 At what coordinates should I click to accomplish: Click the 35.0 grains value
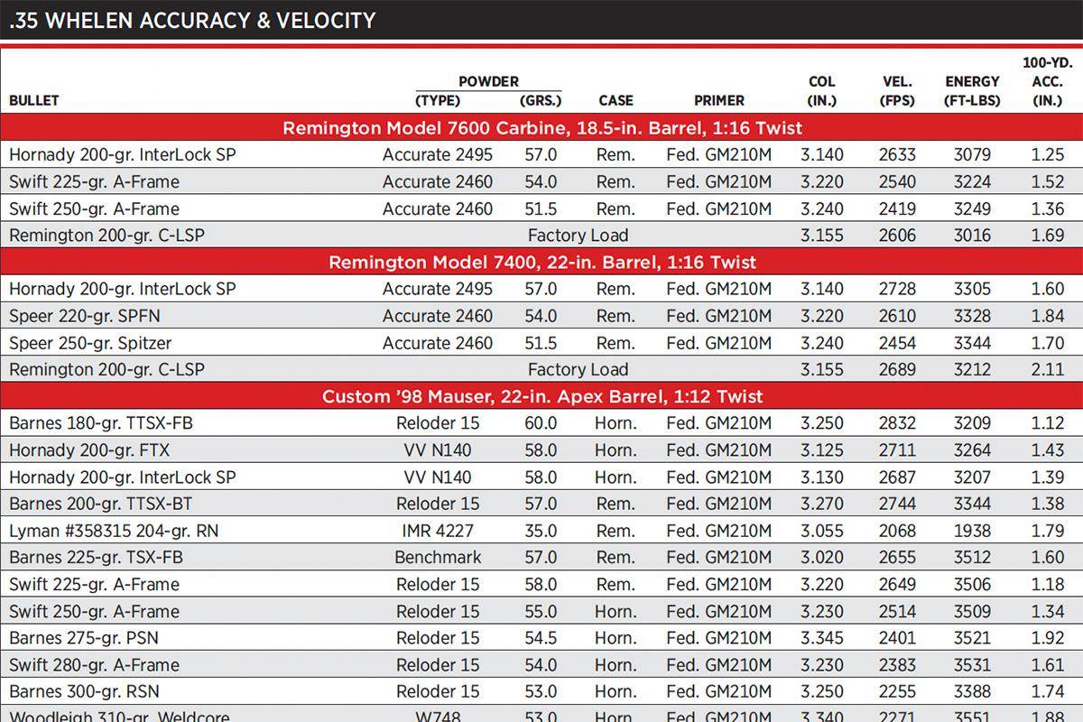541,531
